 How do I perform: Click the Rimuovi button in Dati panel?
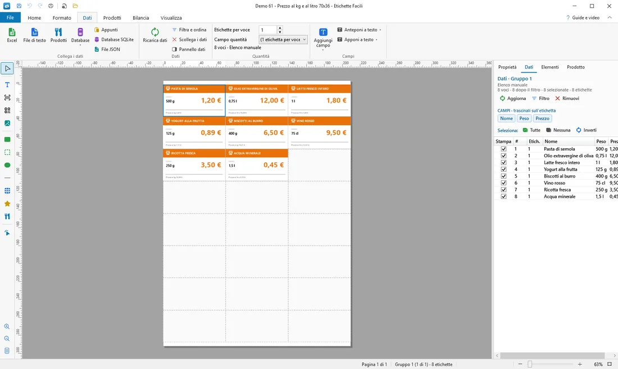pyautogui.click(x=567, y=98)
